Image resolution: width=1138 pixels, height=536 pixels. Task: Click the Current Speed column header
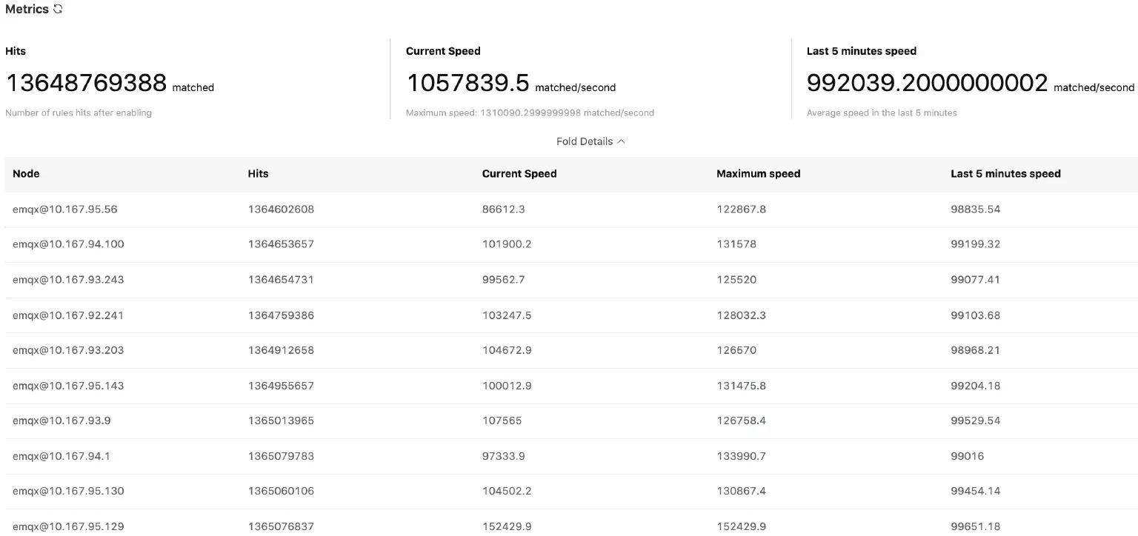tap(519, 173)
